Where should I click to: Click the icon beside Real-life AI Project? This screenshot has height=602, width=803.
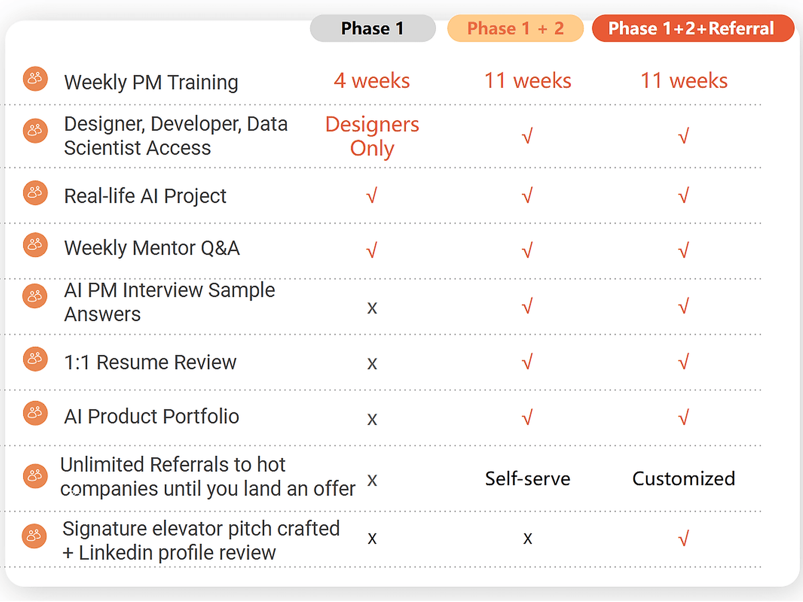(x=35, y=193)
